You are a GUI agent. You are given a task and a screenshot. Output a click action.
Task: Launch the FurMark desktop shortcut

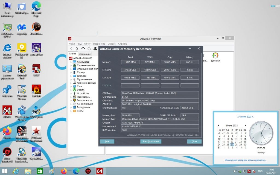point(36,91)
